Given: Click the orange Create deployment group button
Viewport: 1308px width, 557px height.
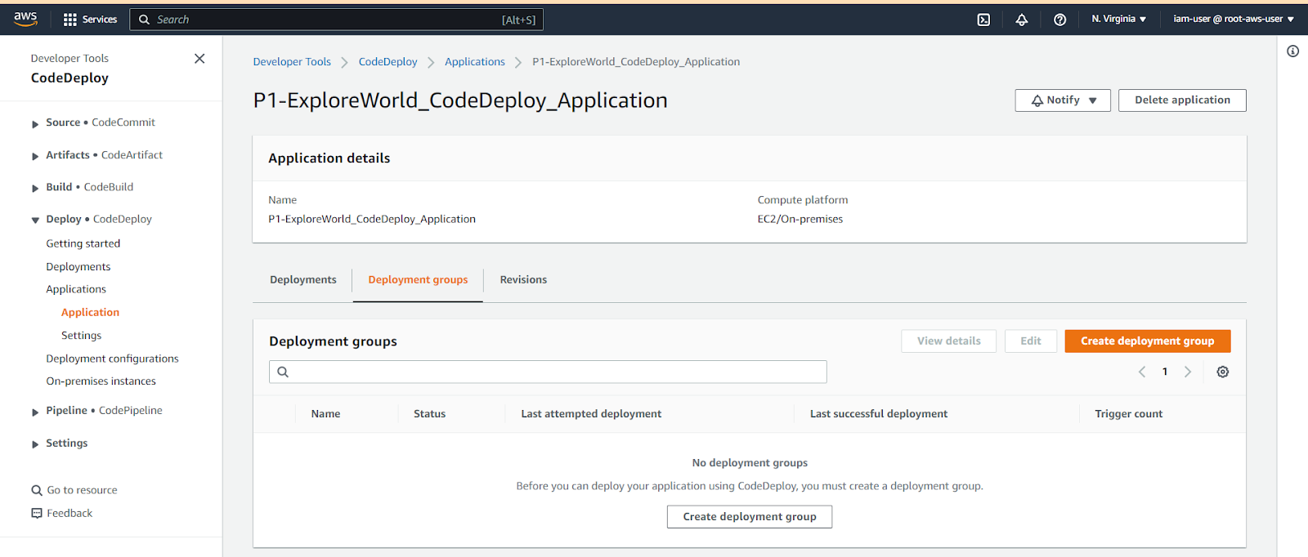Looking at the screenshot, I should 1148,341.
